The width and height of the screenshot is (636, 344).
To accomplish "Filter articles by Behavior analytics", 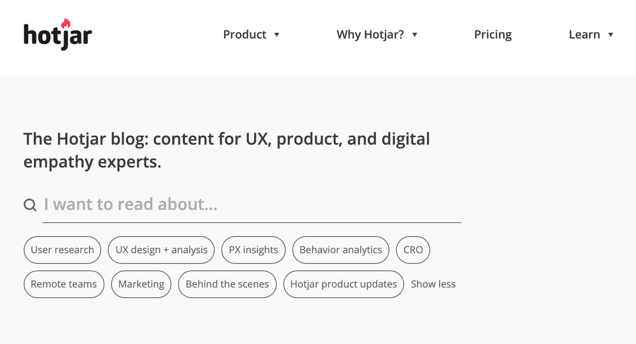I will pos(340,250).
